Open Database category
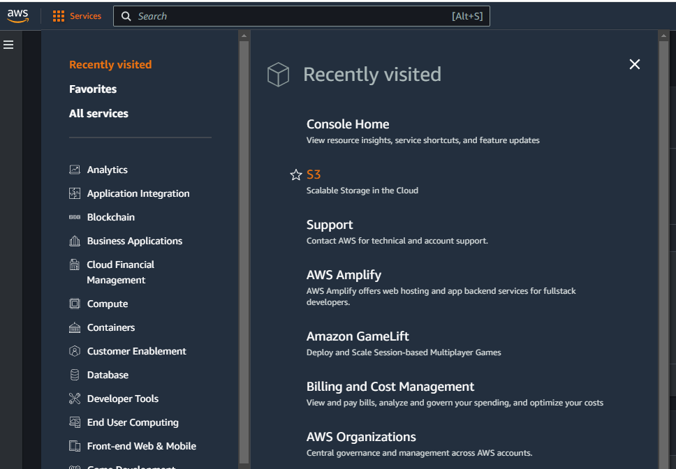Viewport: 676px width, 469px height. click(108, 375)
